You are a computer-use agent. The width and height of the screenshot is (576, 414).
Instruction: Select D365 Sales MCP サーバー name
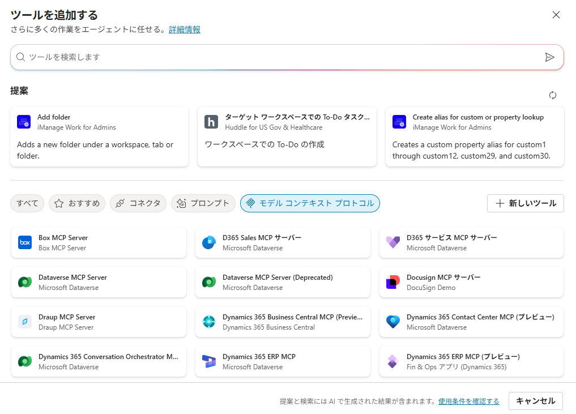262,238
